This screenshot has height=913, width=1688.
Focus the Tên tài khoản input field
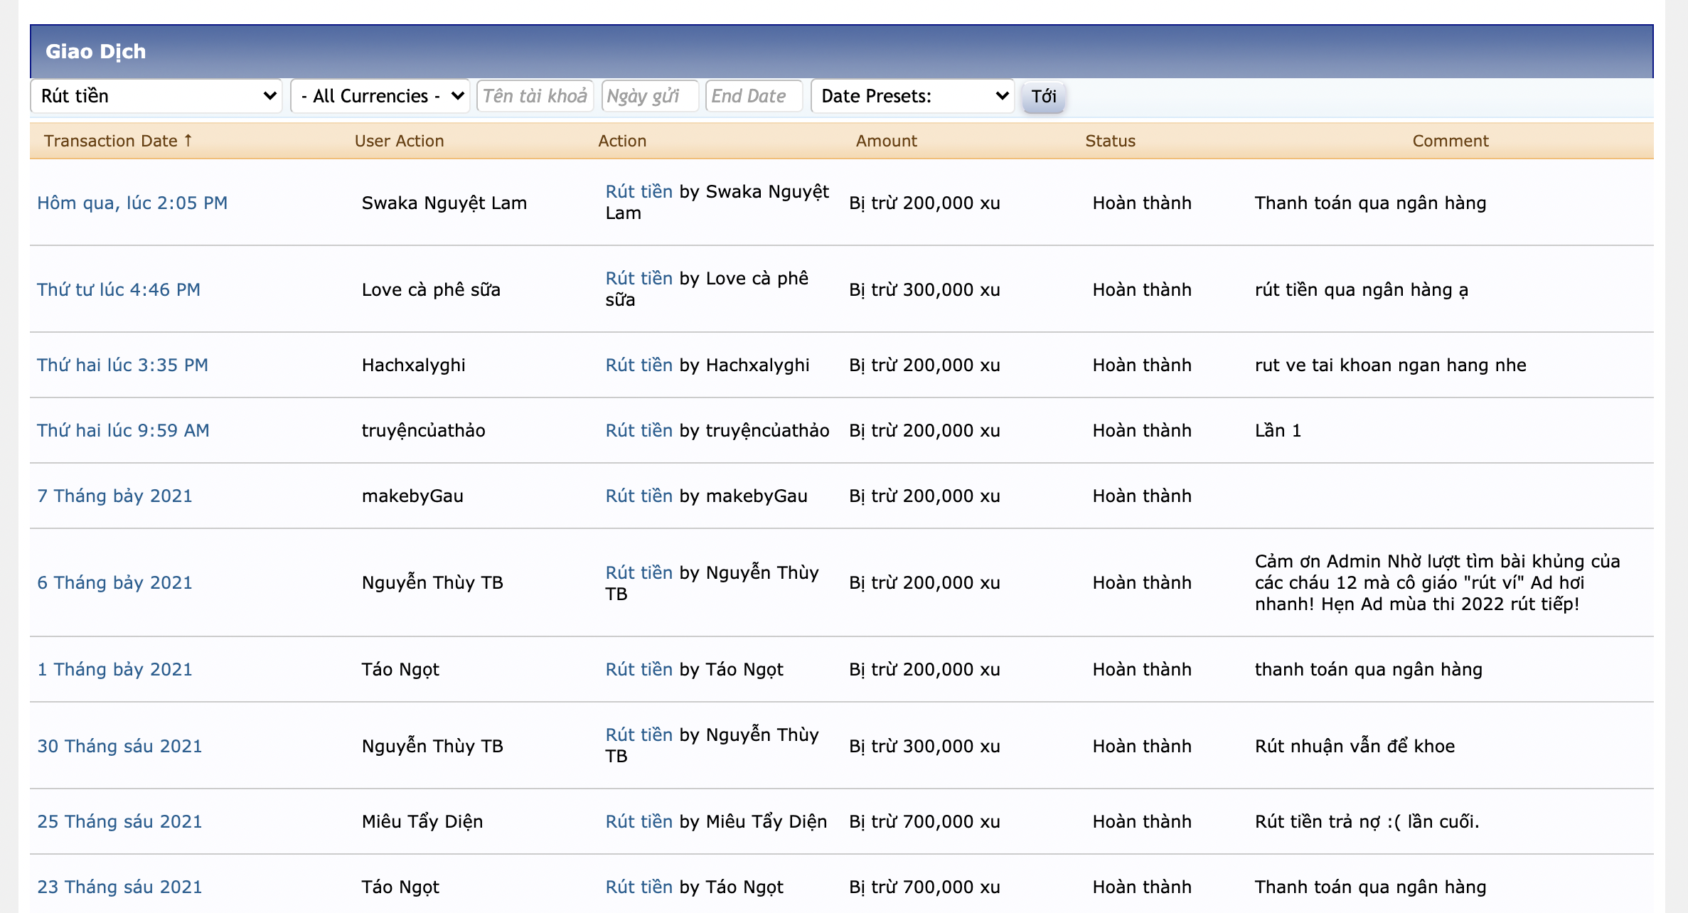(x=535, y=96)
